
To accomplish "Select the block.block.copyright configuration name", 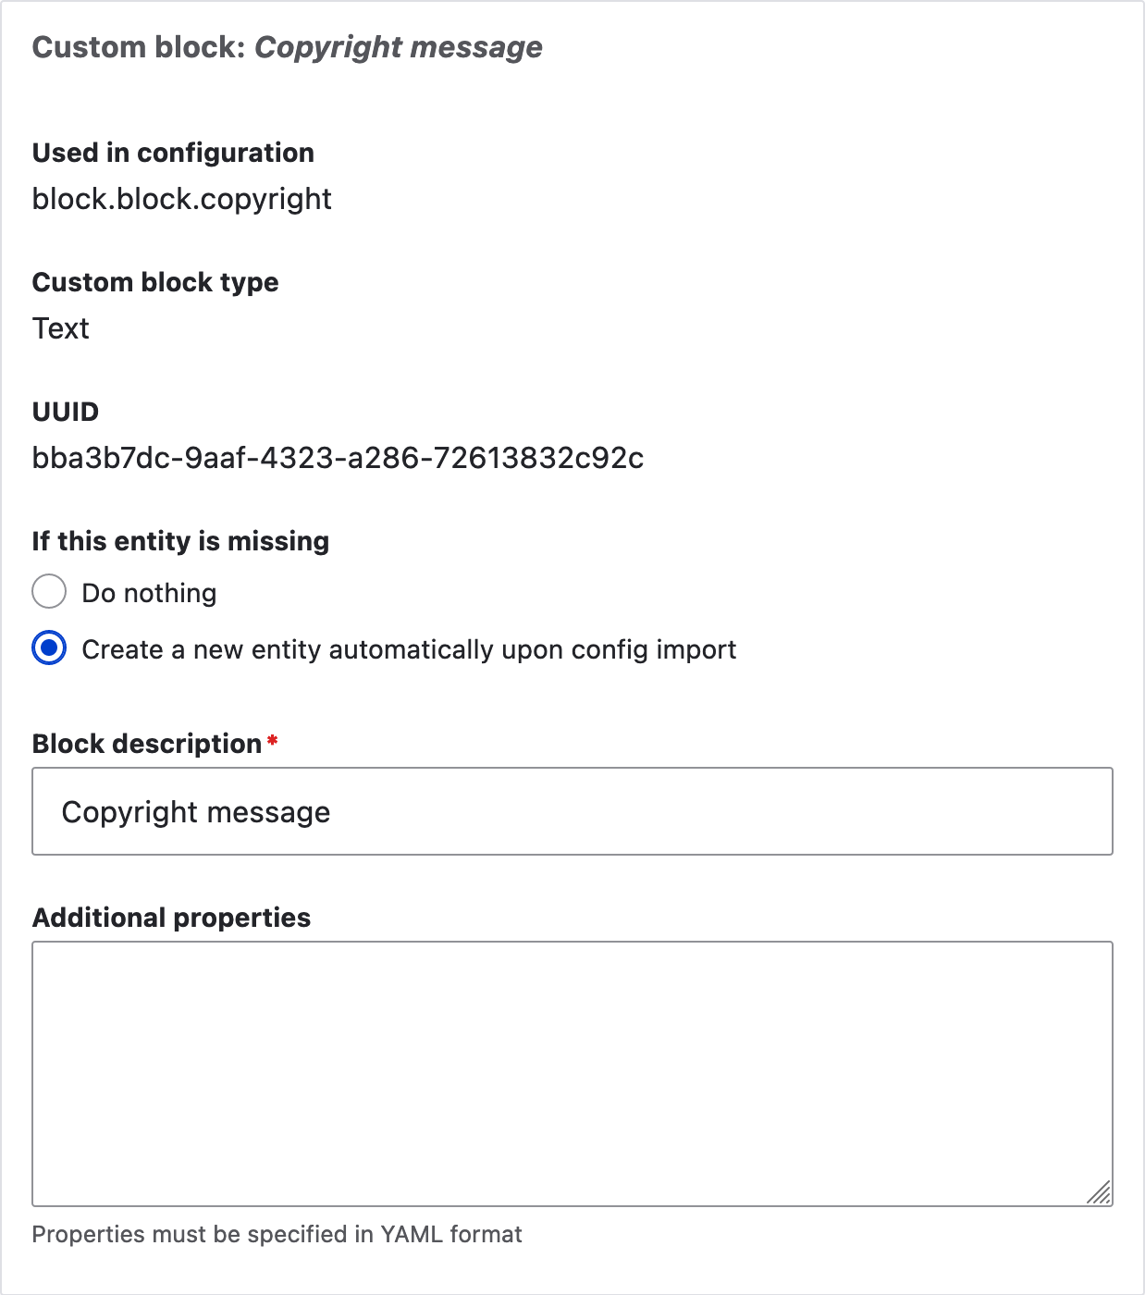I will (x=182, y=198).
